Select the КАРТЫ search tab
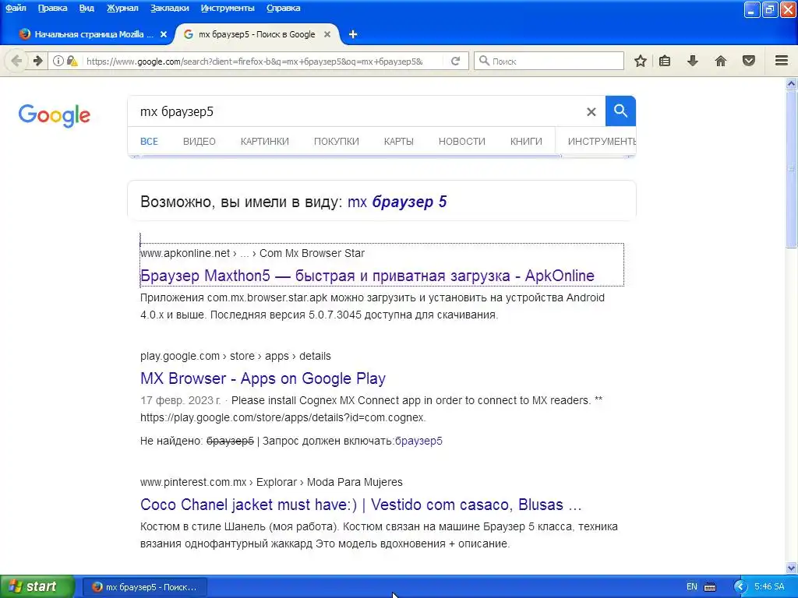Viewport: 798px width, 598px height. (x=398, y=142)
